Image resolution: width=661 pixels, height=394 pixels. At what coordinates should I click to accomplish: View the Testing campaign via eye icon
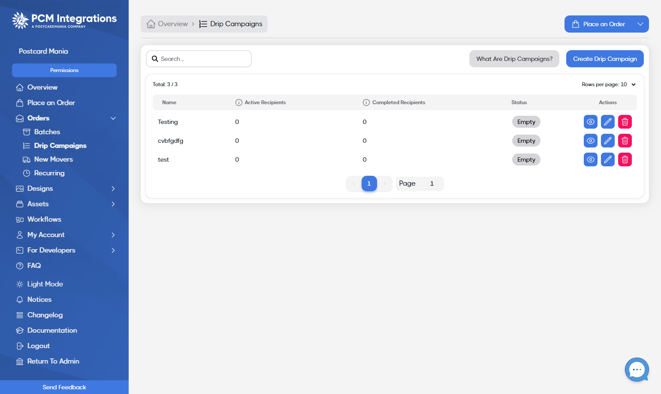pos(591,122)
